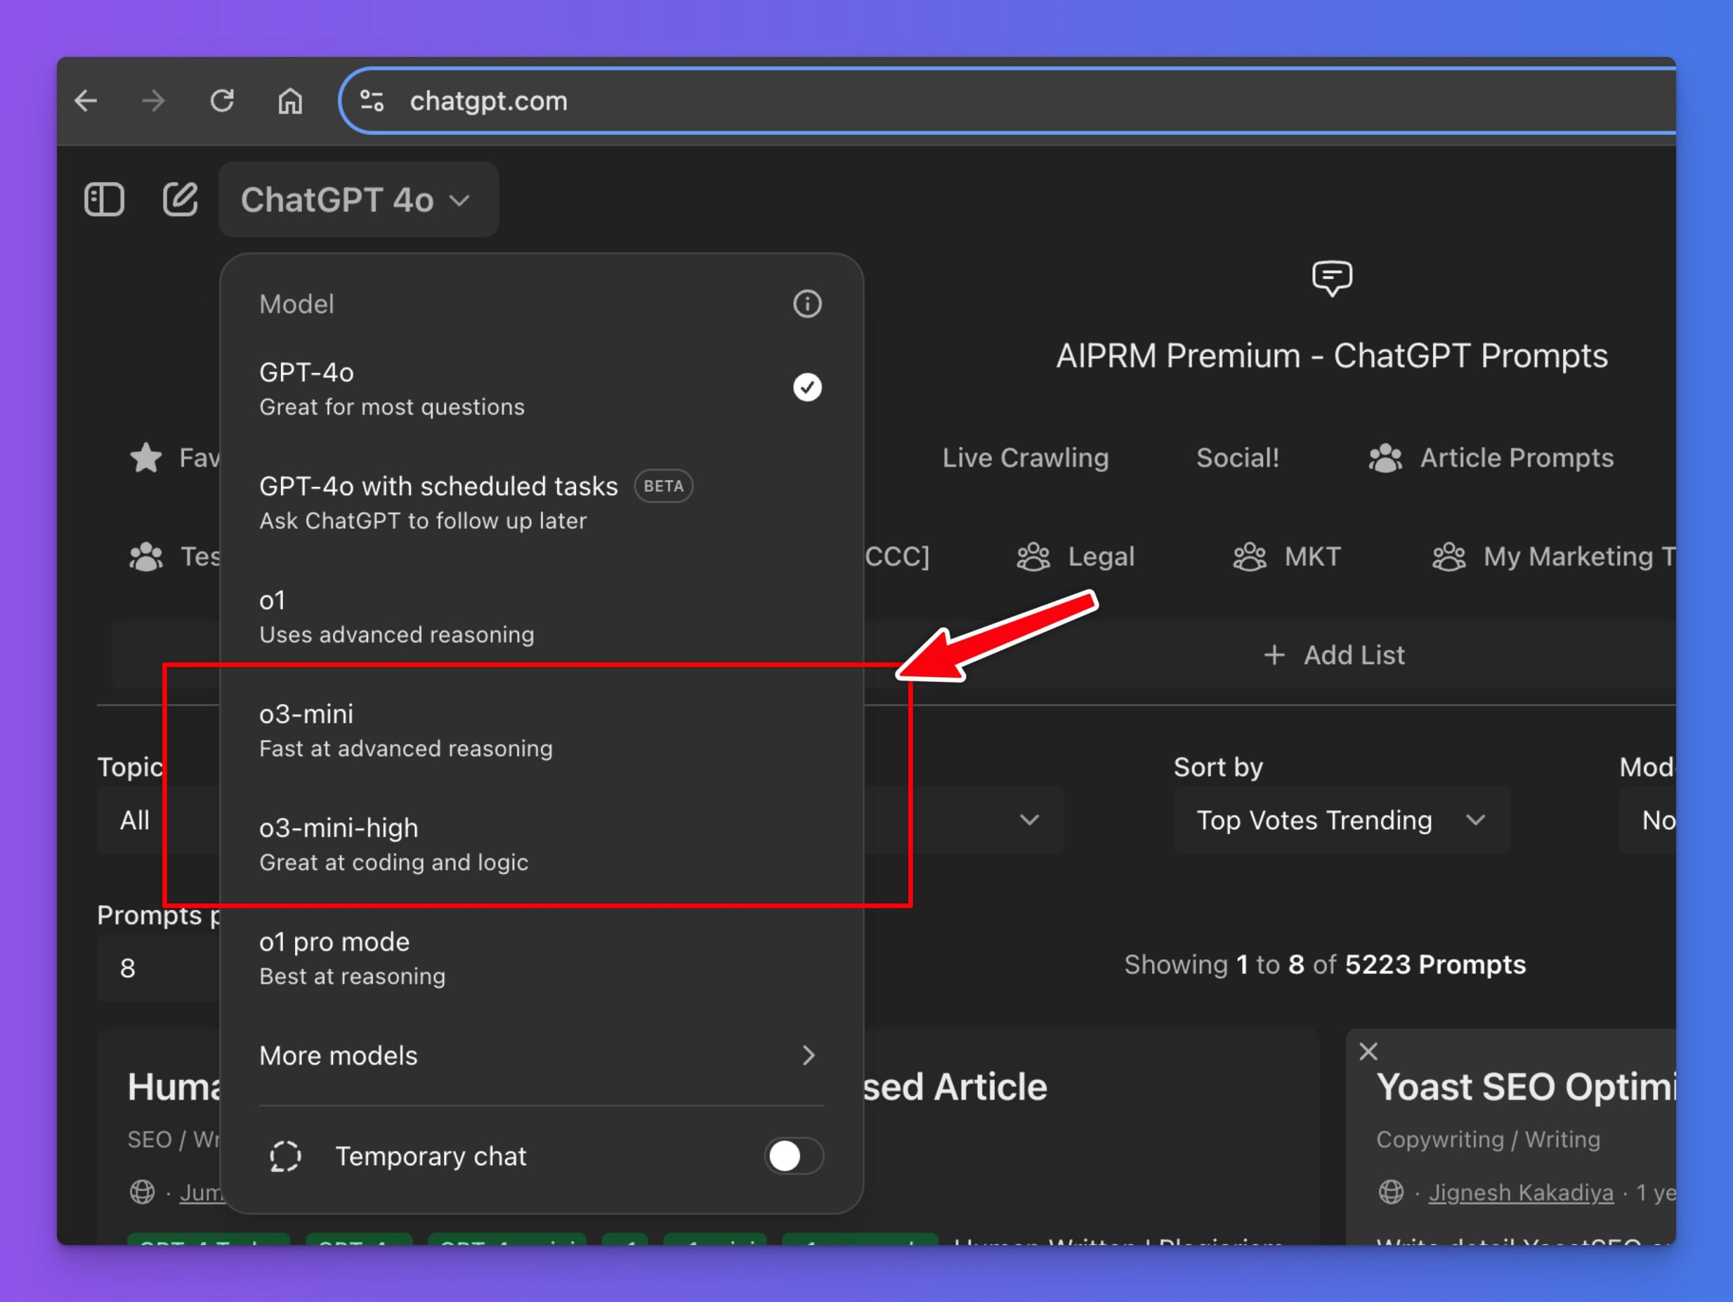Select the o3-mini model

point(542,730)
